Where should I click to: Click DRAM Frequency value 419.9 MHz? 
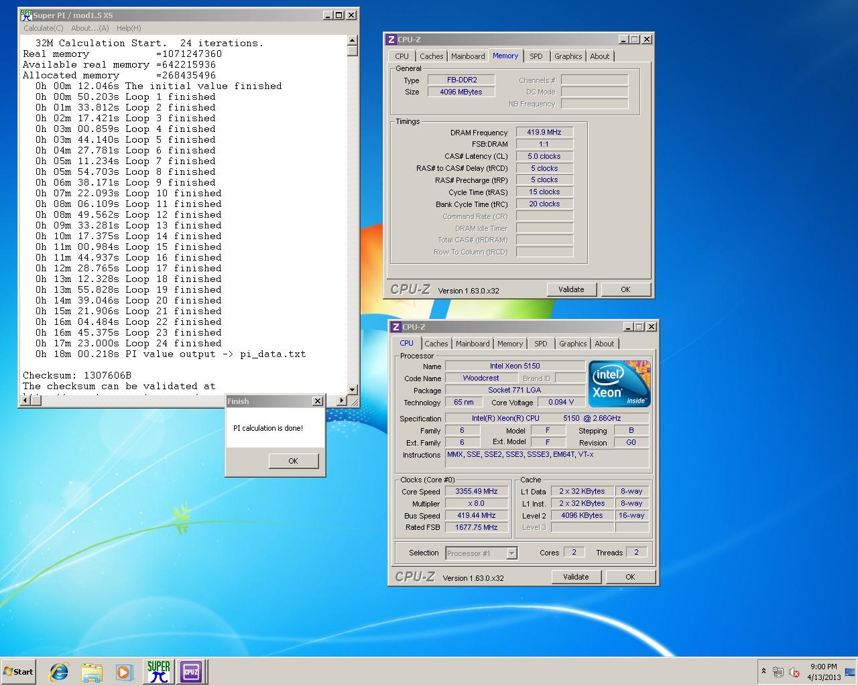(x=544, y=132)
